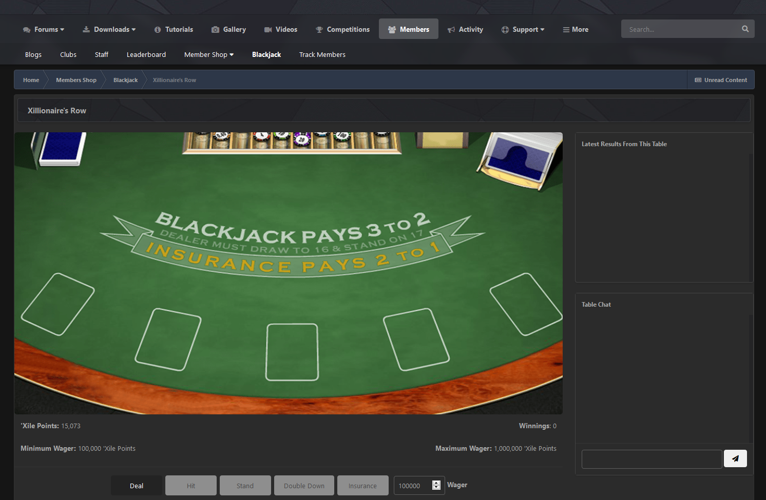This screenshot has height=500, width=766.
Task: Open the More hamburger menu
Action: [x=576, y=29]
